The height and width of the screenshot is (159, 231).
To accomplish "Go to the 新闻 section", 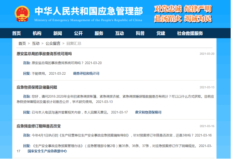I will [58, 33].
